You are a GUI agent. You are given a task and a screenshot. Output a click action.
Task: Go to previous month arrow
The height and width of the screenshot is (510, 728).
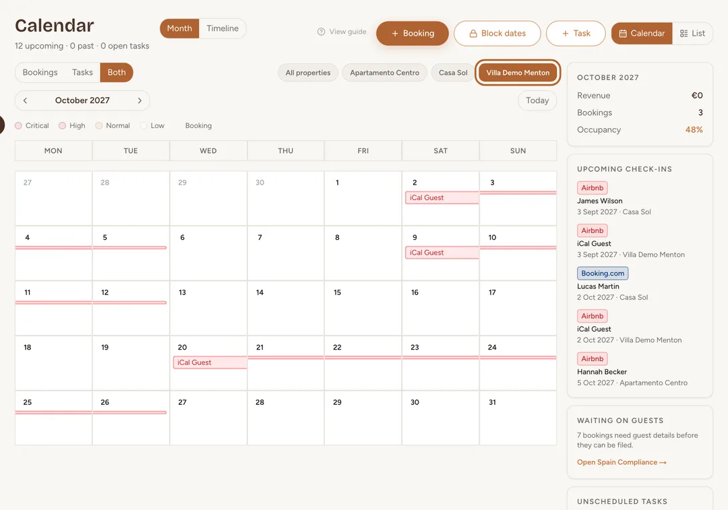pos(25,100)
